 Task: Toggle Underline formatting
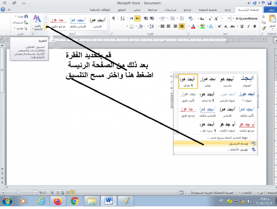click(242, 26)
